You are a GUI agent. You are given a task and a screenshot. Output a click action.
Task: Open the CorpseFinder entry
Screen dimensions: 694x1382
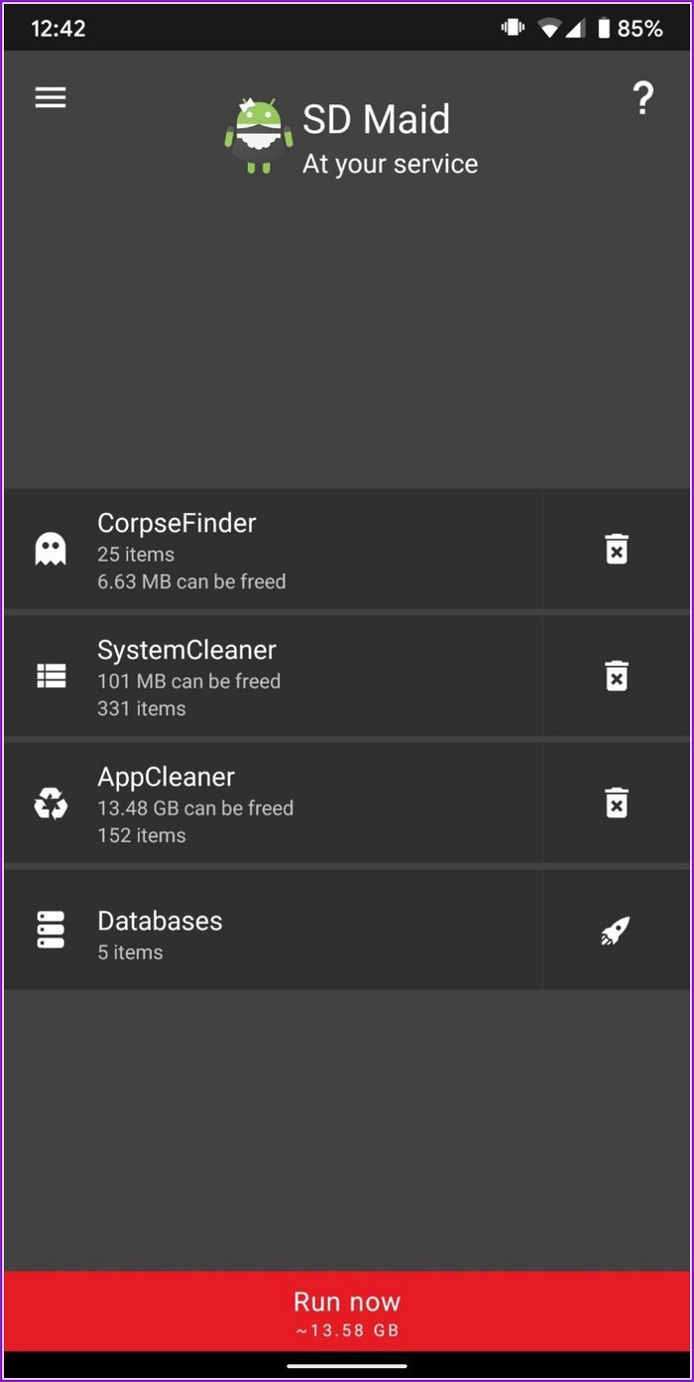[x=273, y=549]
